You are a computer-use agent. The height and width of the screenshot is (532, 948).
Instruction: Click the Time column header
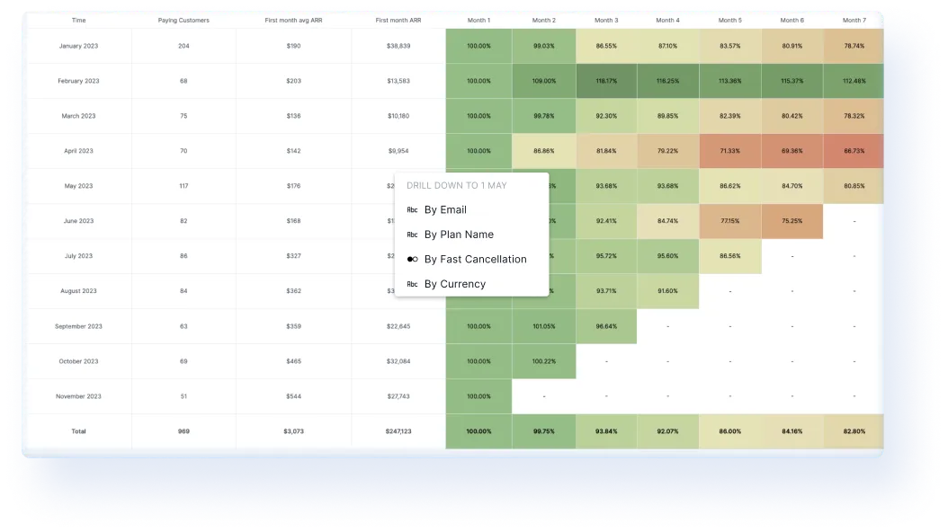coord(79,20)
